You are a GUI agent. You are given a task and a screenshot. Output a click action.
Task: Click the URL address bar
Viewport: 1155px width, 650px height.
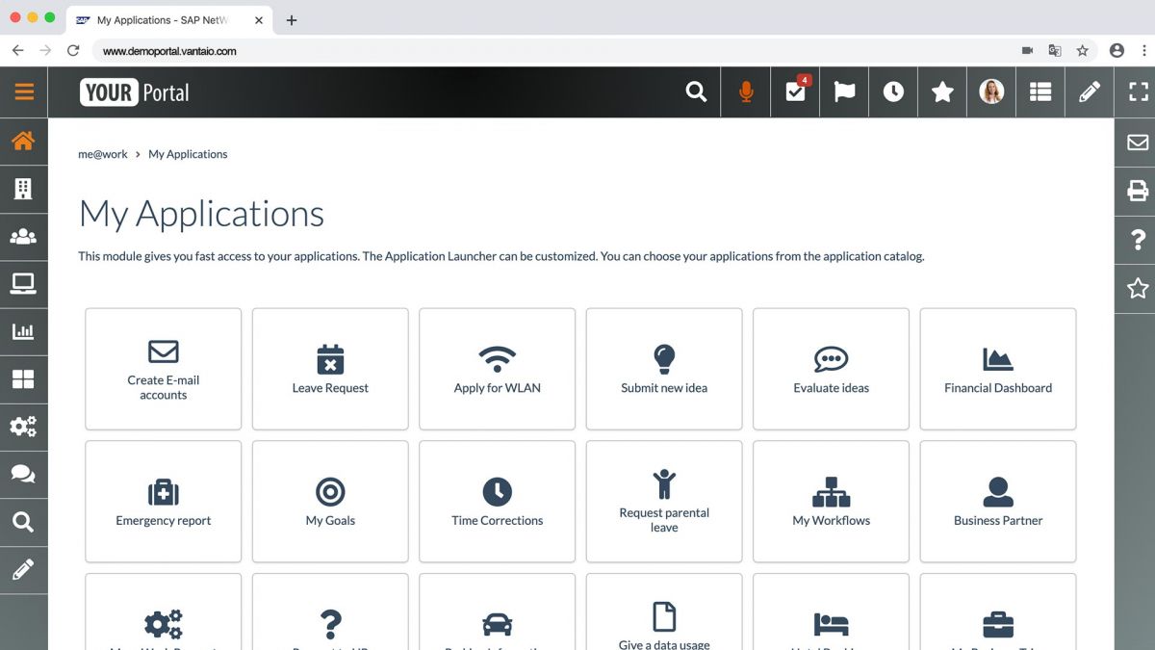553,50
